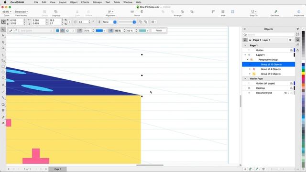The height and width of the screenshot is (172, 306).
Task: Toggle the lock on Desktop layer
Action: click(291, 88)
